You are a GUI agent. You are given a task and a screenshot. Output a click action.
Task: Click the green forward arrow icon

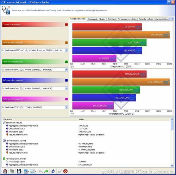(x=46, y=171)
